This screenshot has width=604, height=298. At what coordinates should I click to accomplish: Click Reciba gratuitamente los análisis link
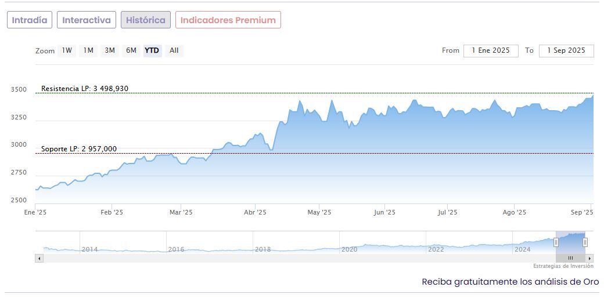pyautogui.click(x=510, y=282)
